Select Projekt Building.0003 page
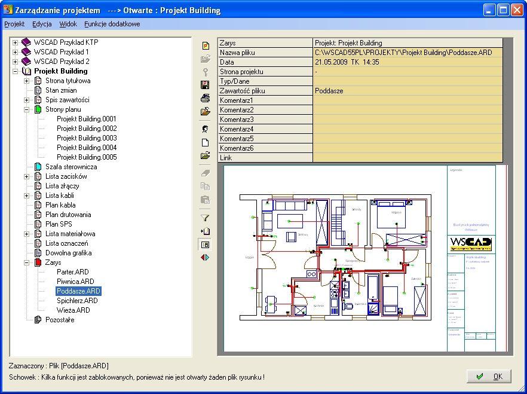This screenshot has height=394, width=527. [87, 138]
